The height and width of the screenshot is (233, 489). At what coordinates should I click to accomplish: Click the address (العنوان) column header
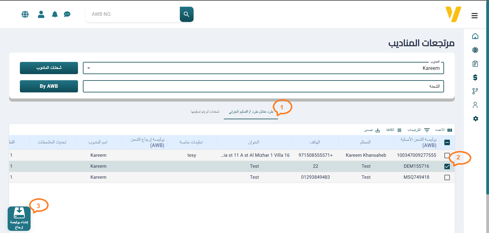click(254, 142)
